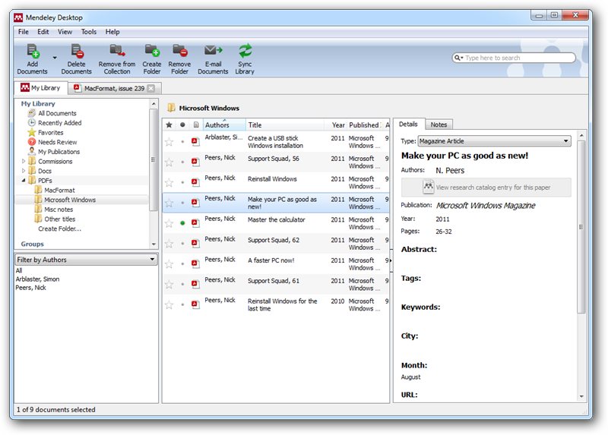Filter by author Peers, Nick

click(x=30, y=288)
